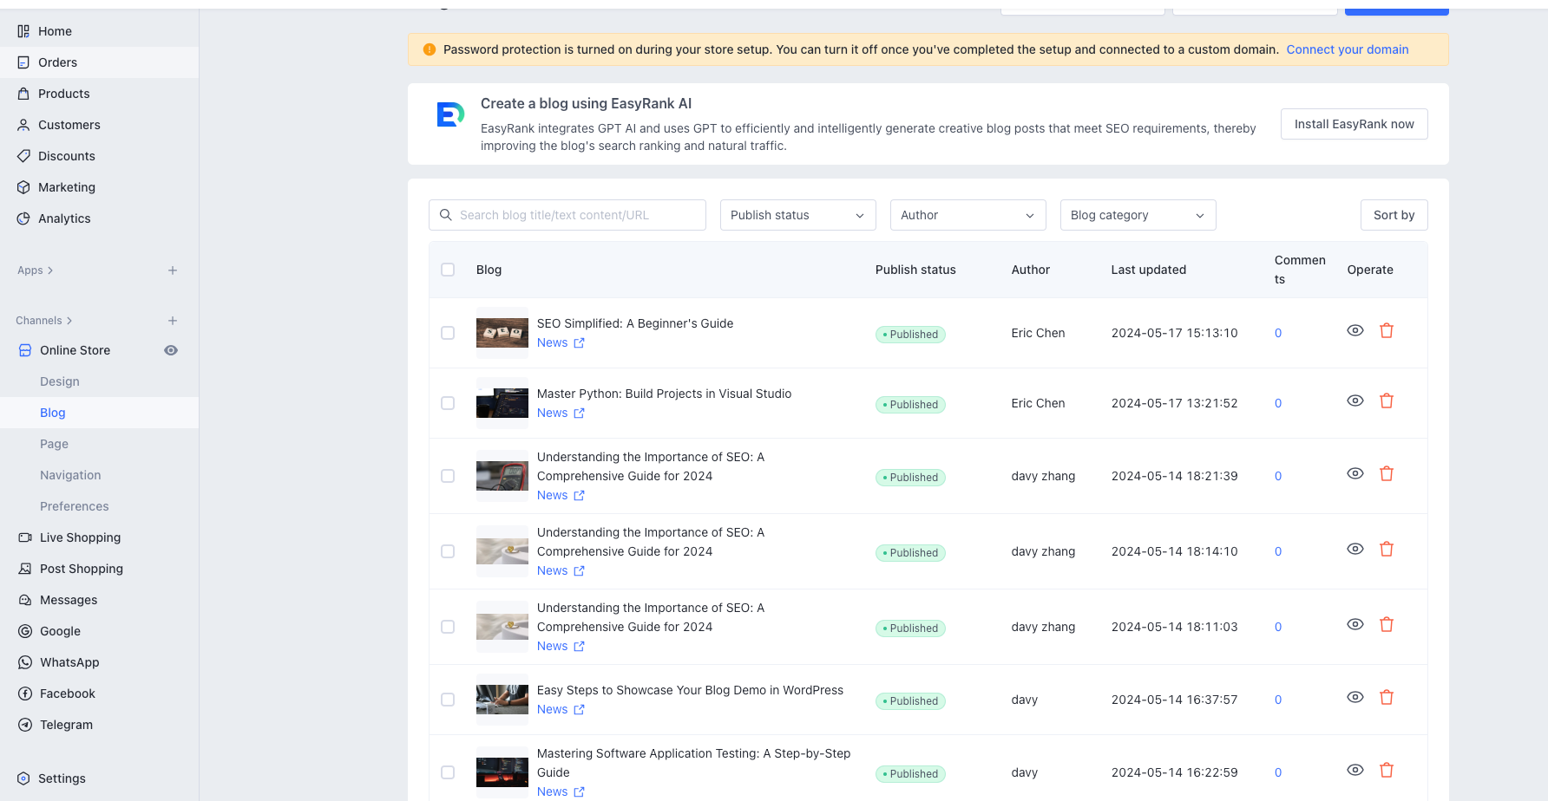
Task: Click the Live Shopping camera icon
Action: click(25, 537)
